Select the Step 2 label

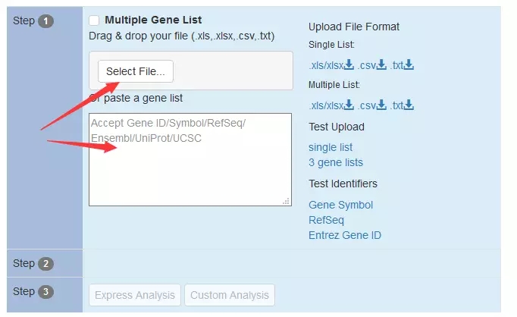[33, 264]
